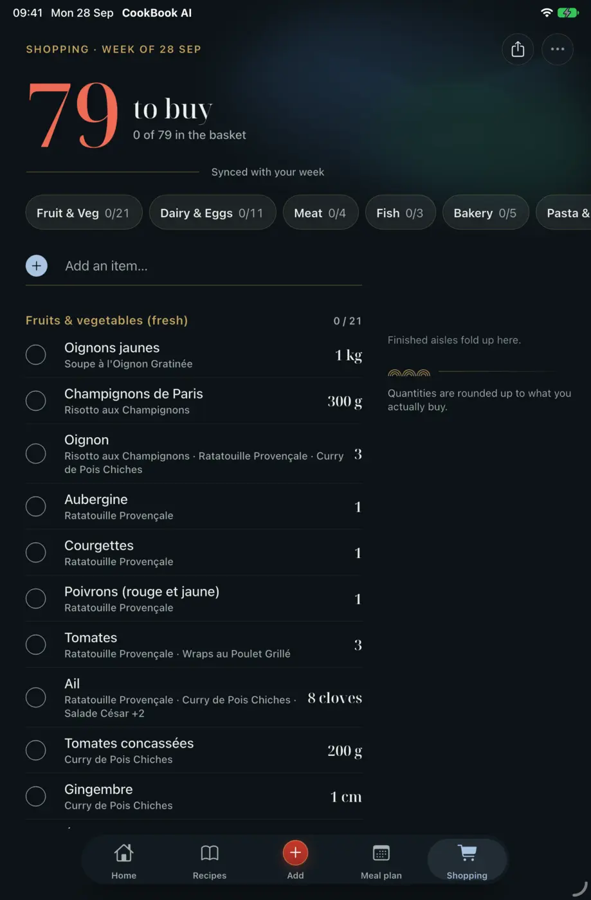This screenshot has width=591, height=900.
Task: Open the three-dots more options menu
Action: point(558,50)
